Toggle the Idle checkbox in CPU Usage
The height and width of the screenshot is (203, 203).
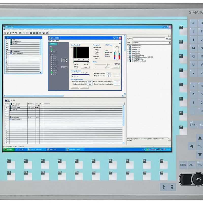106,50
